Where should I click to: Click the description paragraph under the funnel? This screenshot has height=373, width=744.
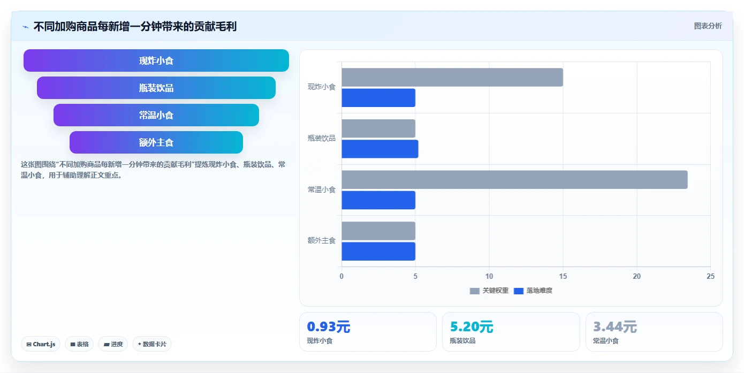point(153,170)
